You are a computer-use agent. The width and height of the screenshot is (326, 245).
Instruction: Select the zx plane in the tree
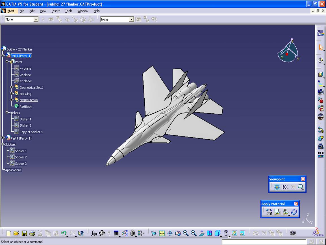click(x=25, y=81)
